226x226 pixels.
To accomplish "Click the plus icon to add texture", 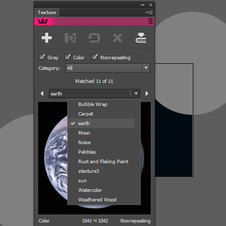I will tap(47, 38).
